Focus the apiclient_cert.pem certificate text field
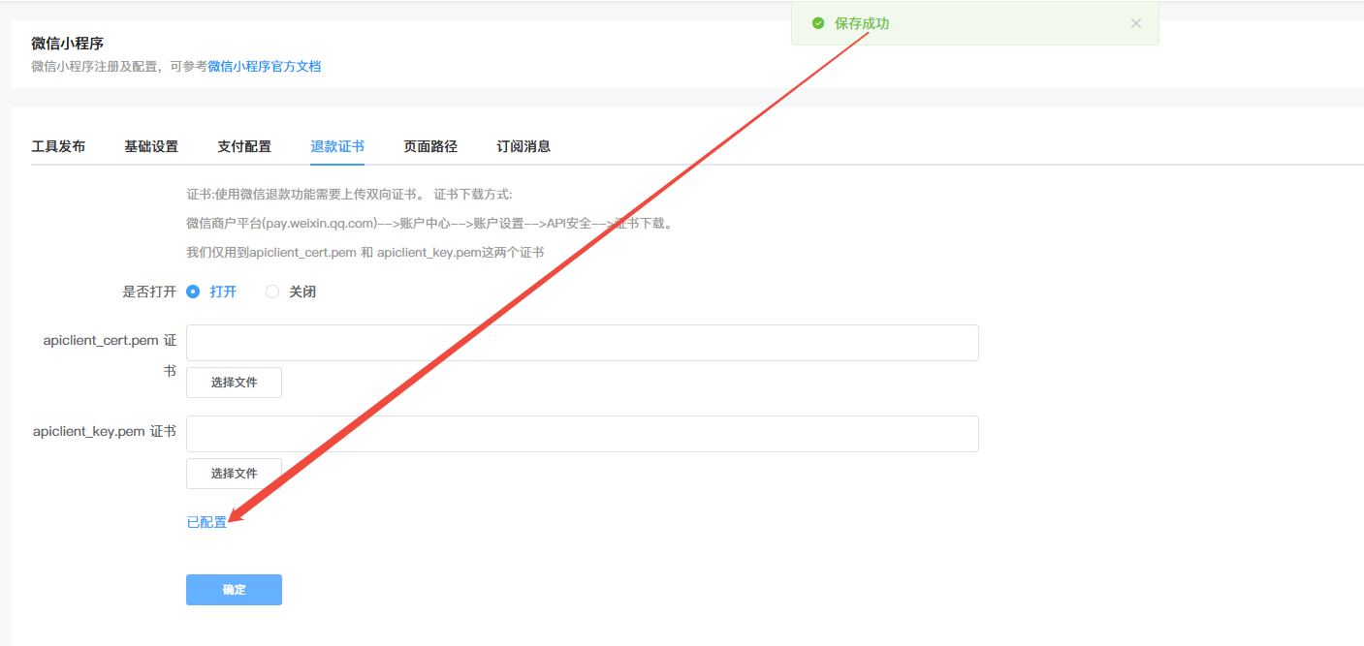This screenshot has height=646, width=1364. click(x=582, y=343)
